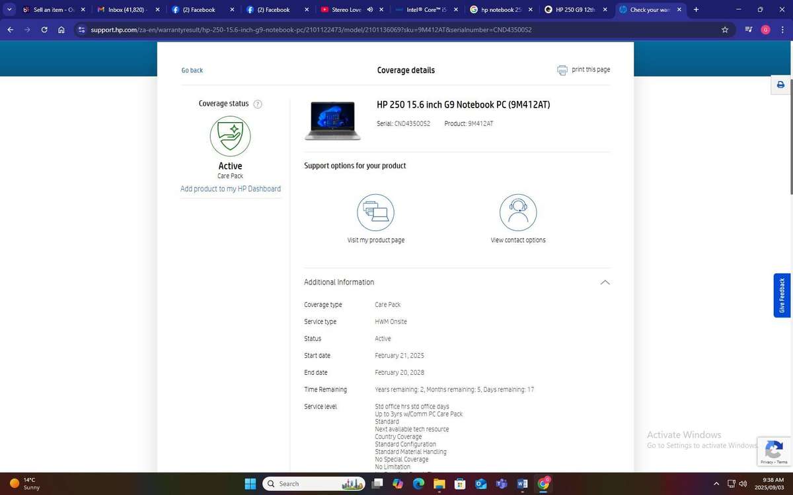Open Copilot from the taskbar
The width and height of the screenshot is (793, 495).
(398, 484)
